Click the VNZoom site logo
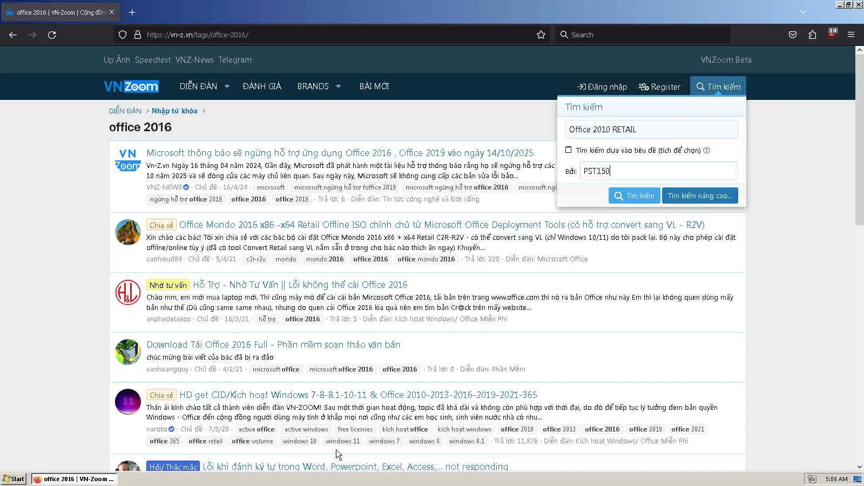Viewport: 864px width, 486px height. [x=131, y=86]
